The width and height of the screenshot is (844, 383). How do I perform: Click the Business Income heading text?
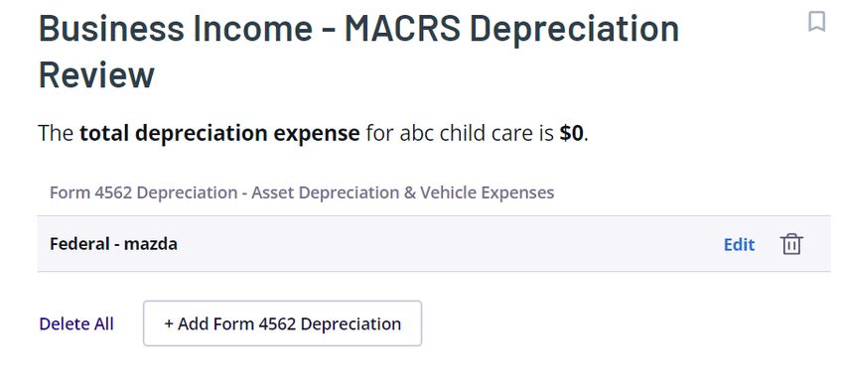[x=176, y=28]
